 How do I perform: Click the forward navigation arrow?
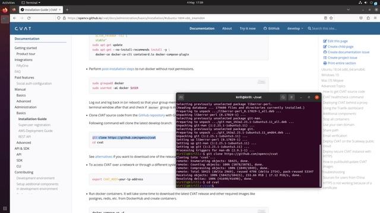coord(21,18)
